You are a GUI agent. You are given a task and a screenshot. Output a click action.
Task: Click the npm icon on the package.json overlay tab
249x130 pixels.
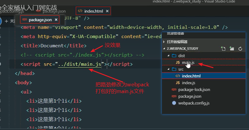(x=25, y=20)
